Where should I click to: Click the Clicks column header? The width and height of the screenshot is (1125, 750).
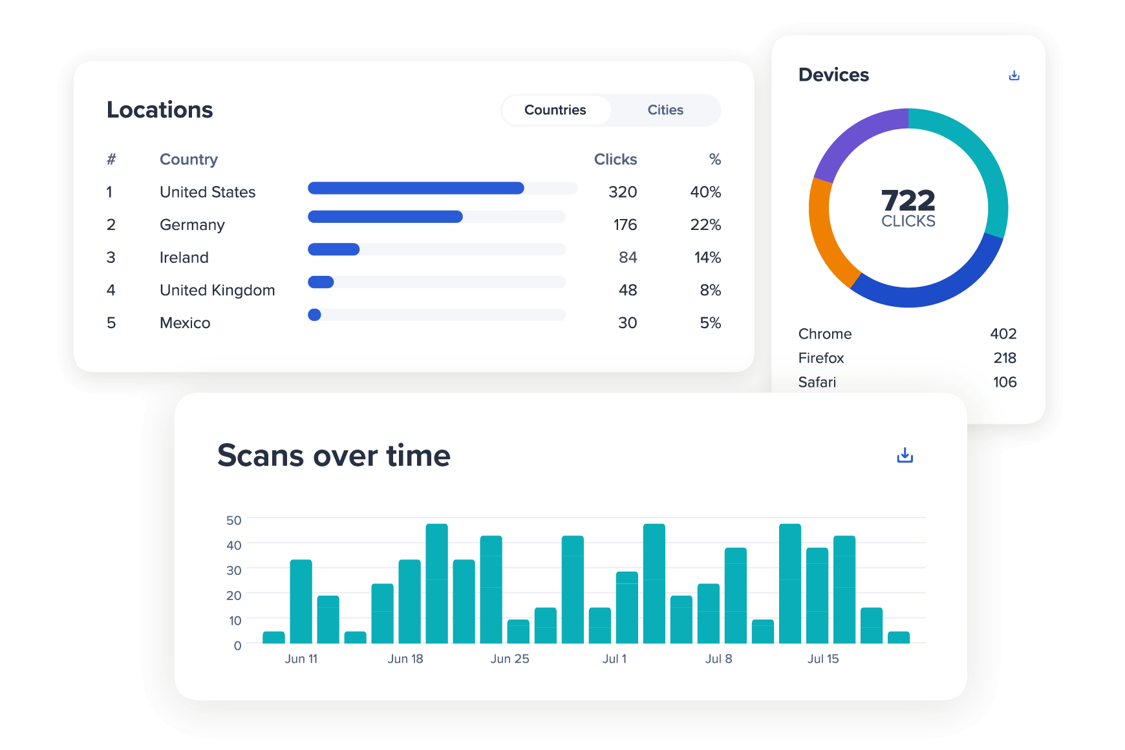[615, 159]
